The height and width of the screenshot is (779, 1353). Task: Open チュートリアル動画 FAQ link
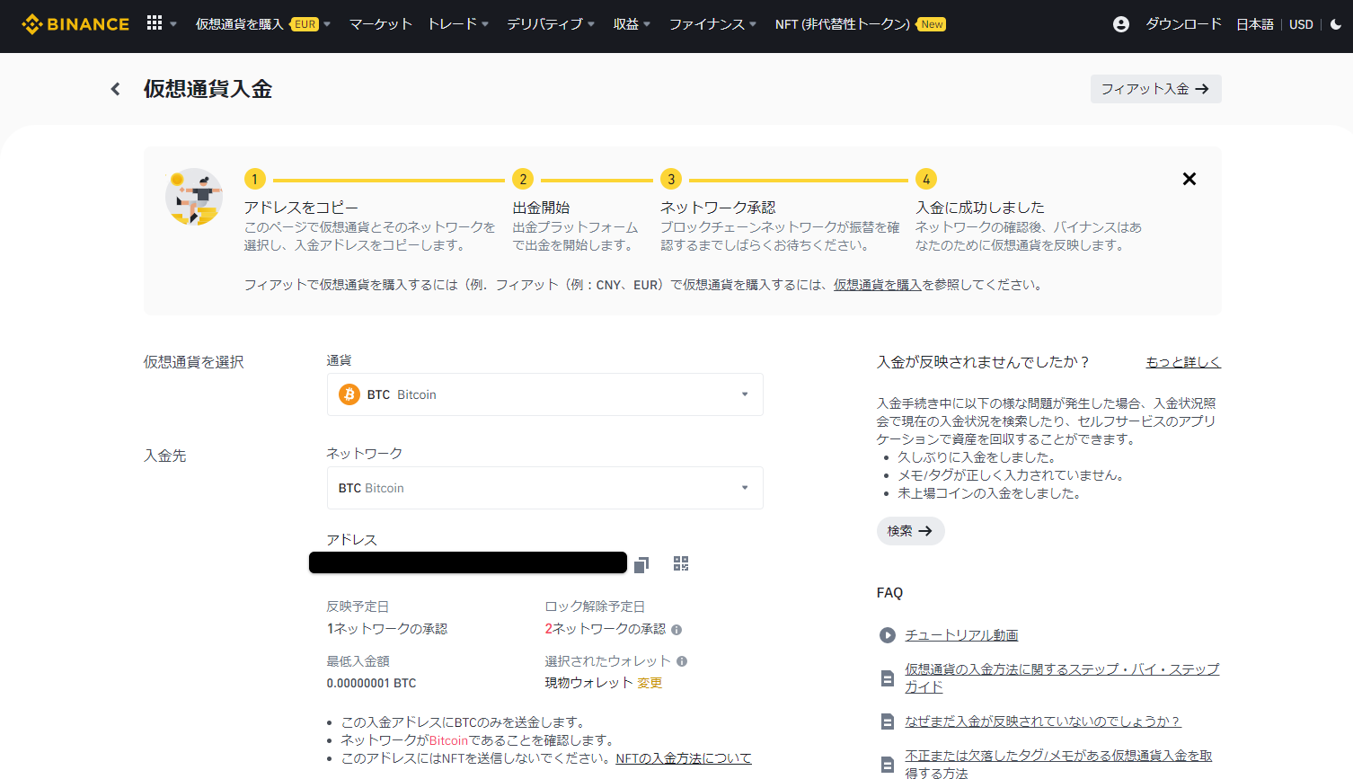click(961, 635)
